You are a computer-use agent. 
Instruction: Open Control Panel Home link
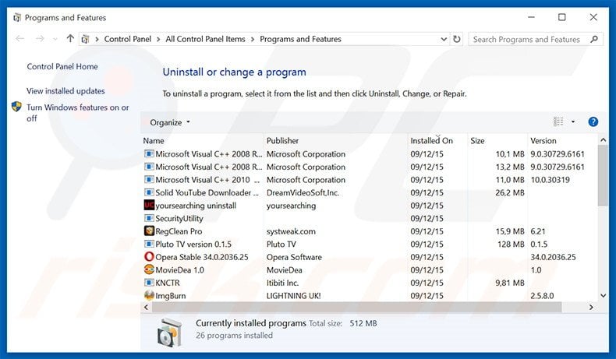click(62, 67)
